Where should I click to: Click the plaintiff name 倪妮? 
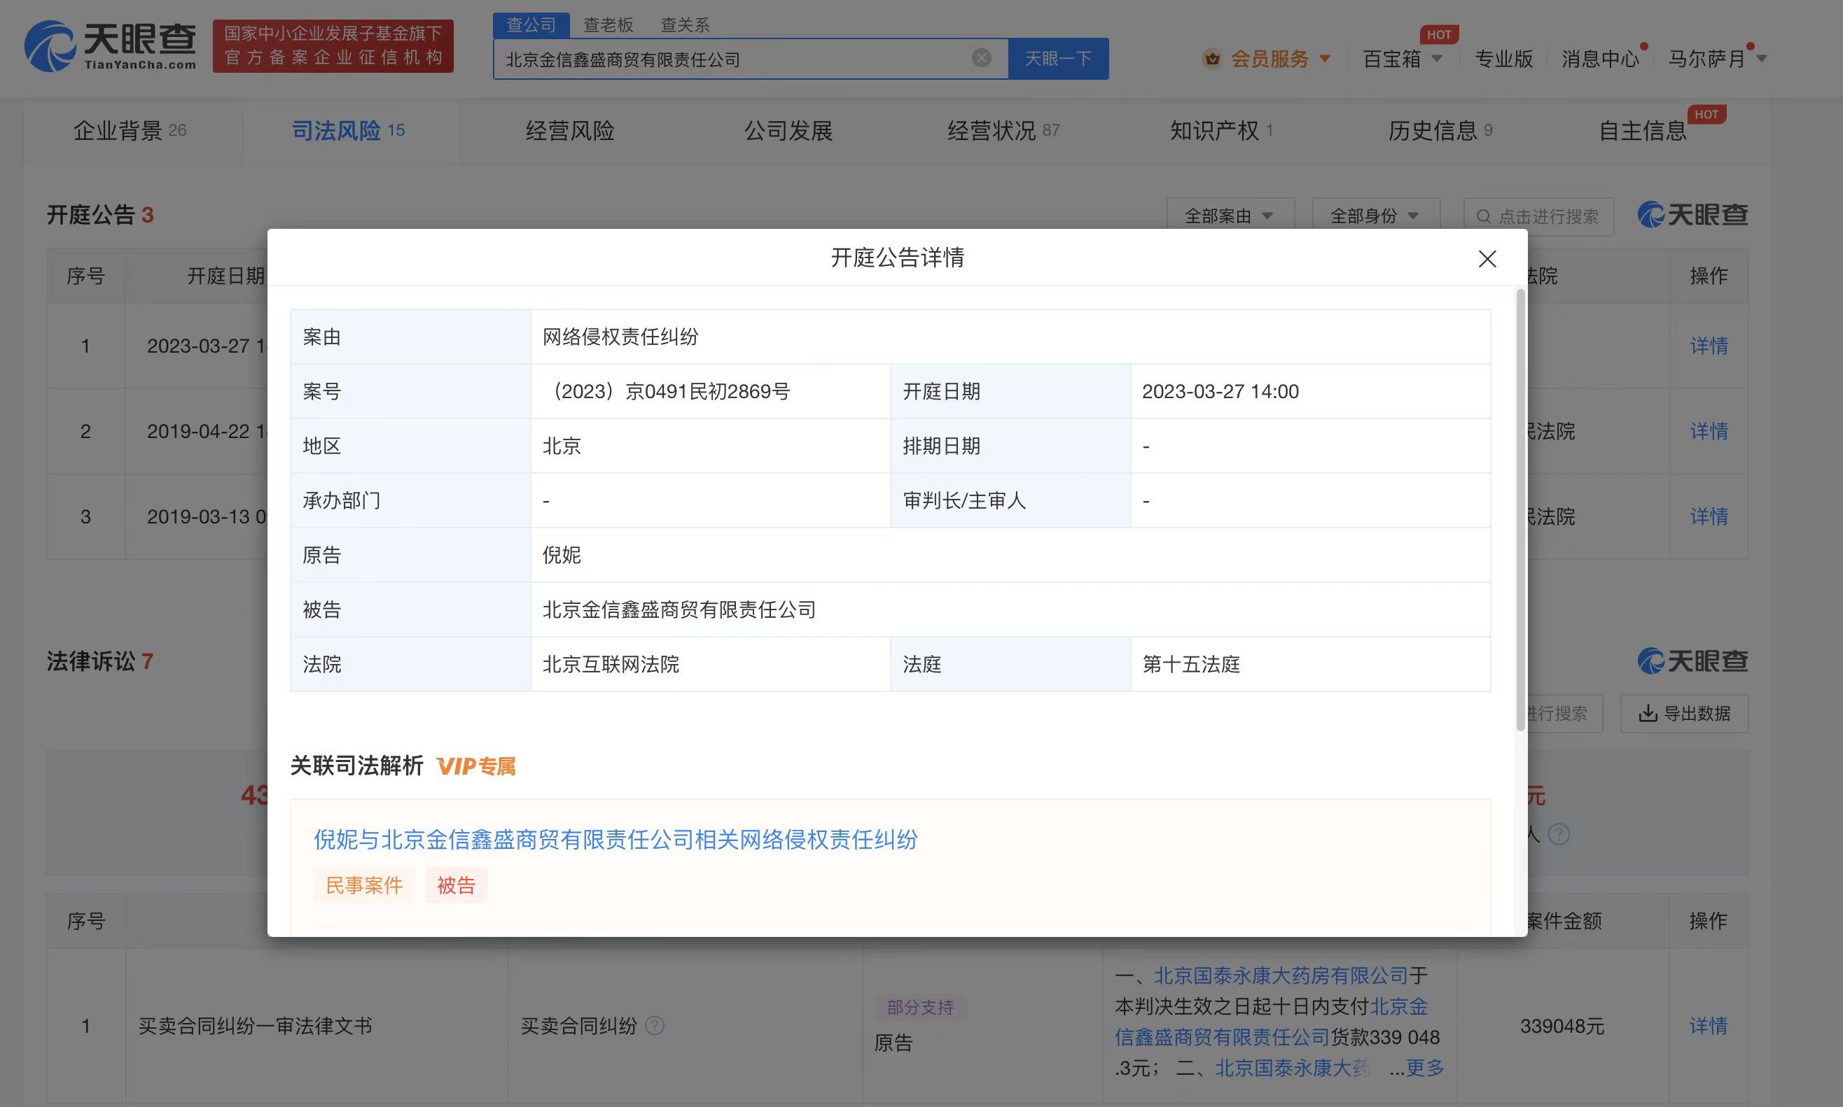[x=562, y=555]
